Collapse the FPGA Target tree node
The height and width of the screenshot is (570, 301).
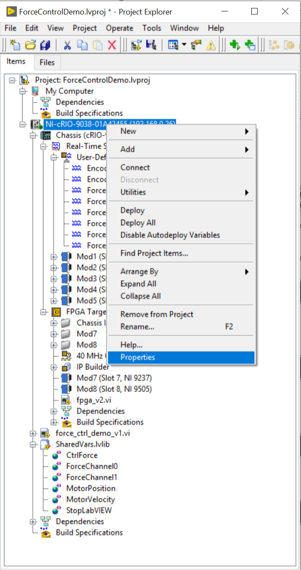43,312
